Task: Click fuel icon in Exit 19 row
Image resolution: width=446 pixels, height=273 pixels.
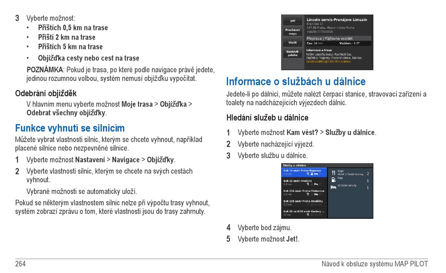Action: pyautogui.click(x=312, y=174)
